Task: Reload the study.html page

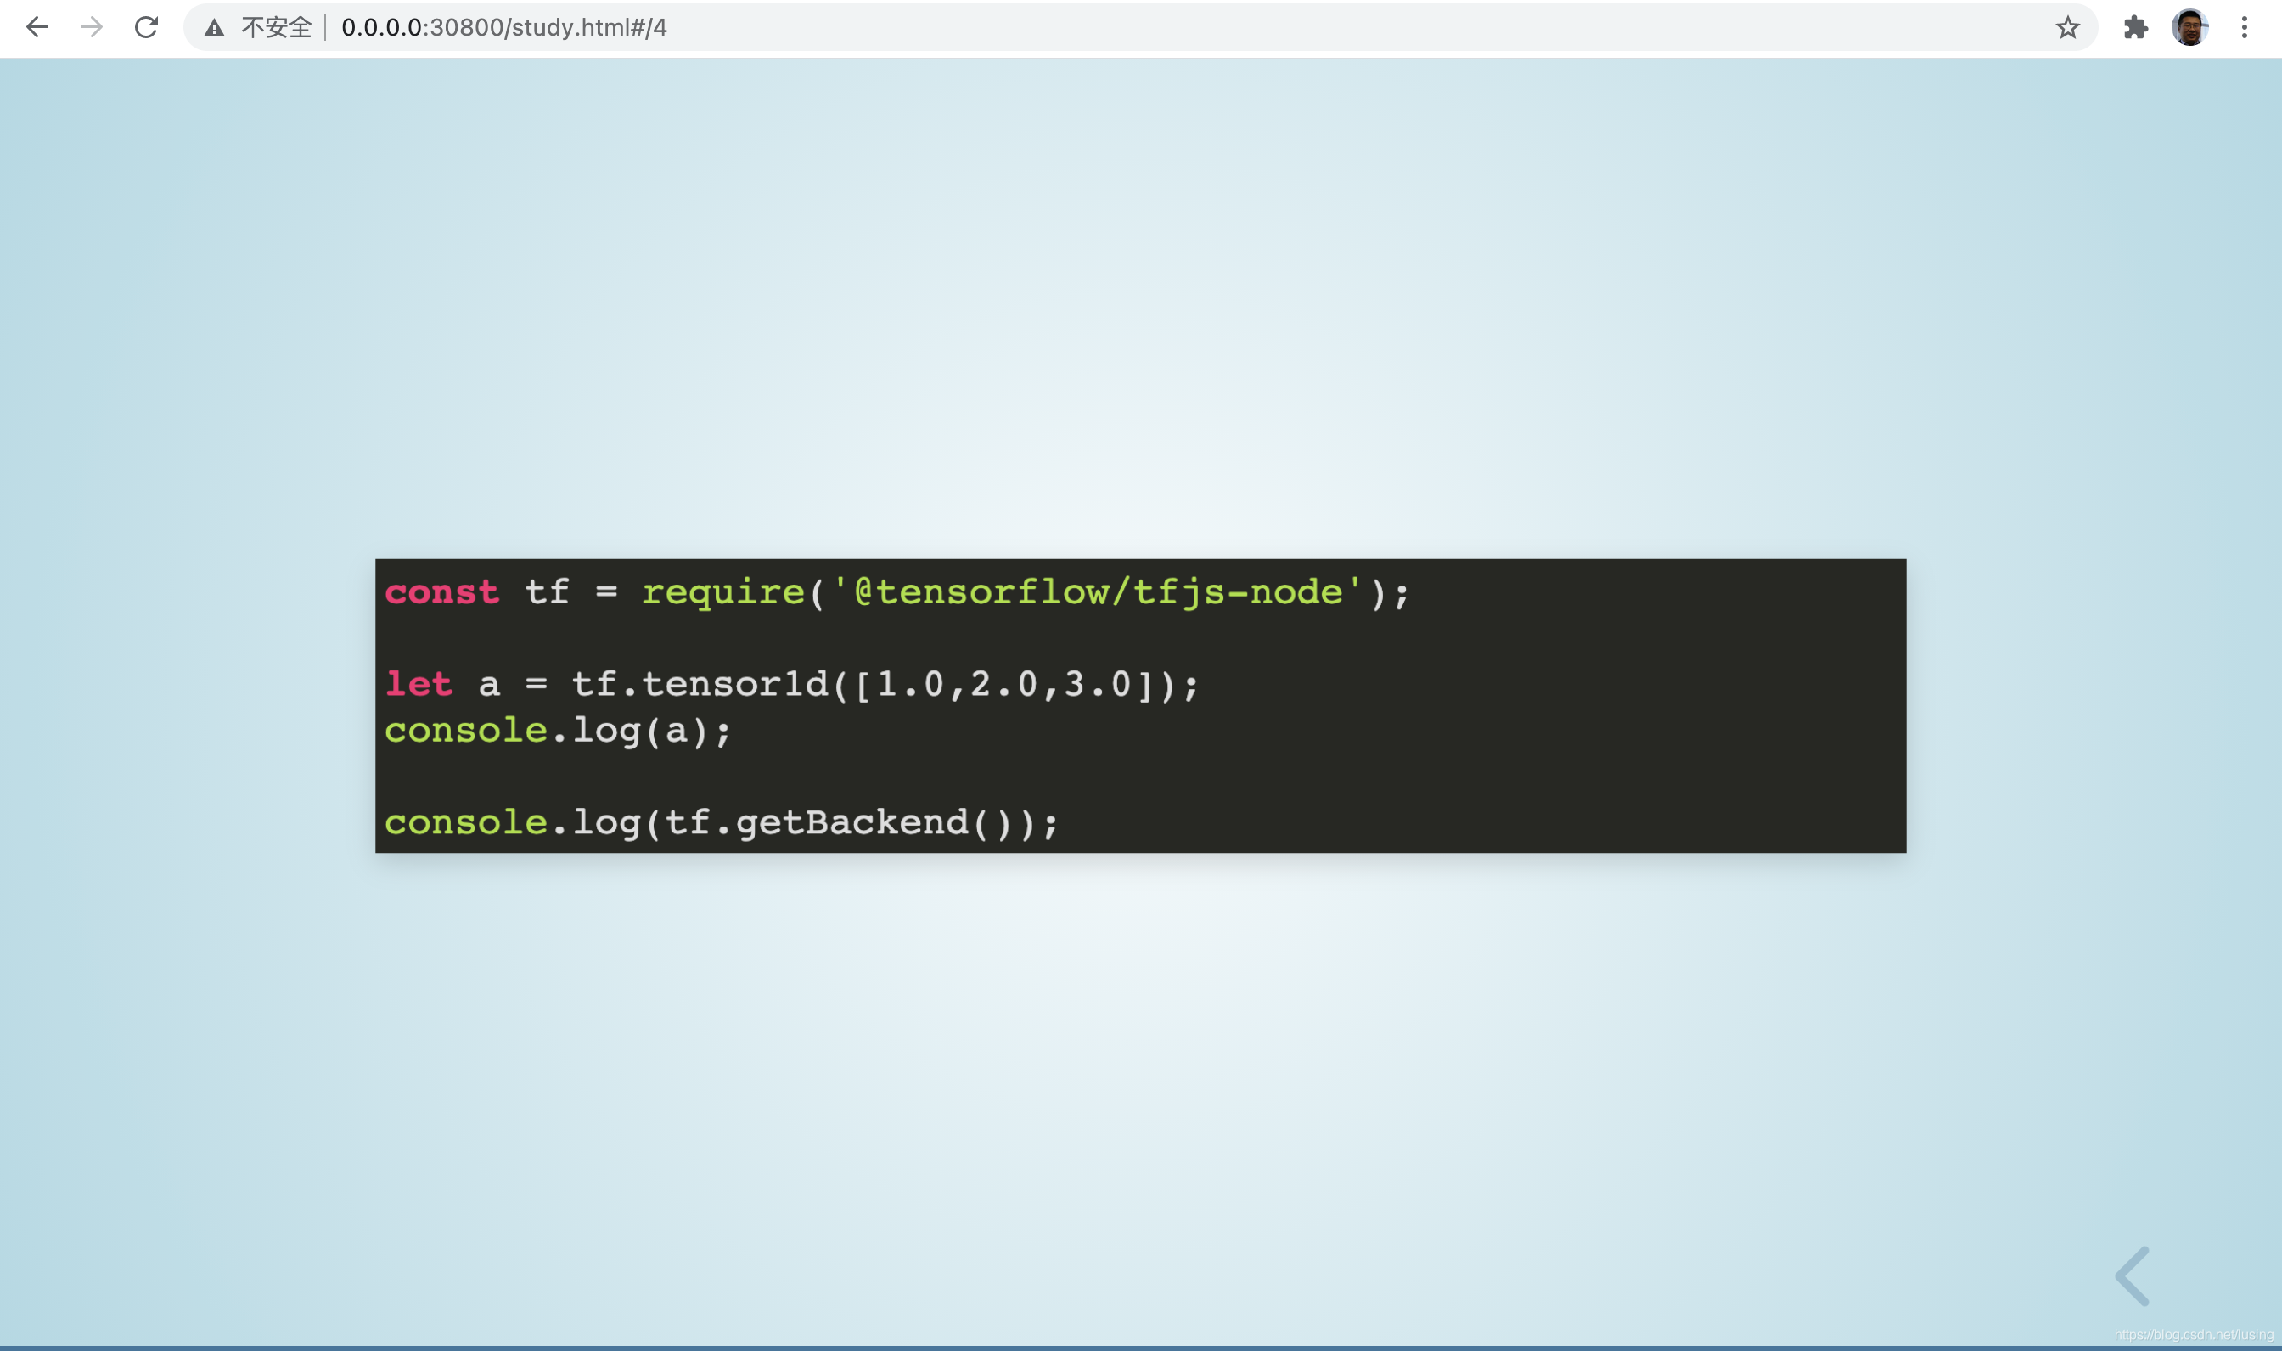Action: click(147, 27)
